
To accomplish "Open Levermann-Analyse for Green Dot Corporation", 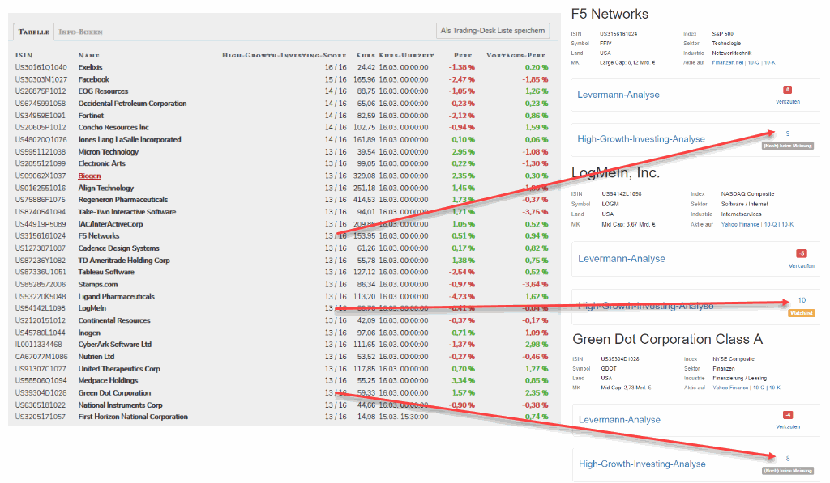I will 619,420.
